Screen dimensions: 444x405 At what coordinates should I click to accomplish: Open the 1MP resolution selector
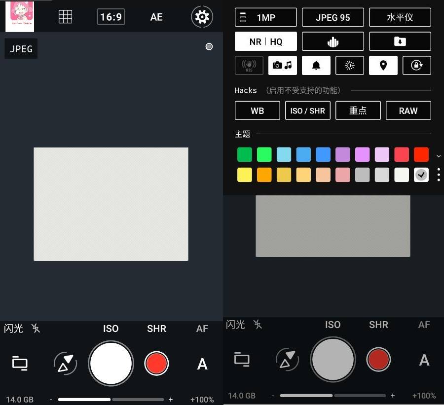click(x=265, y=17)
